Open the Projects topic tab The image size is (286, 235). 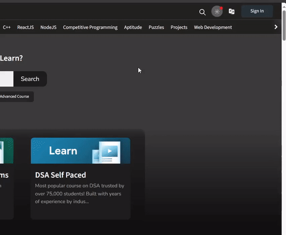[x=179, y=27]
